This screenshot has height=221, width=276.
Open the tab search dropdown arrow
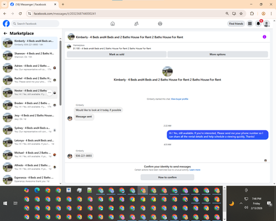[4, 4]
